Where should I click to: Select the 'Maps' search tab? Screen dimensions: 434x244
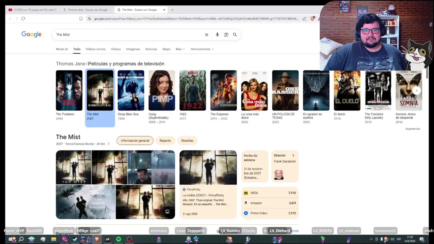point(166,49)
